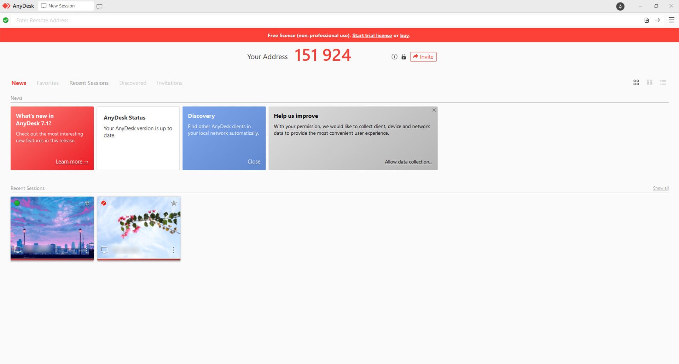Switch to the Discovered tab
Image resolution: width=679 pixels, height=364 pixels.
[x=133, y=83]
